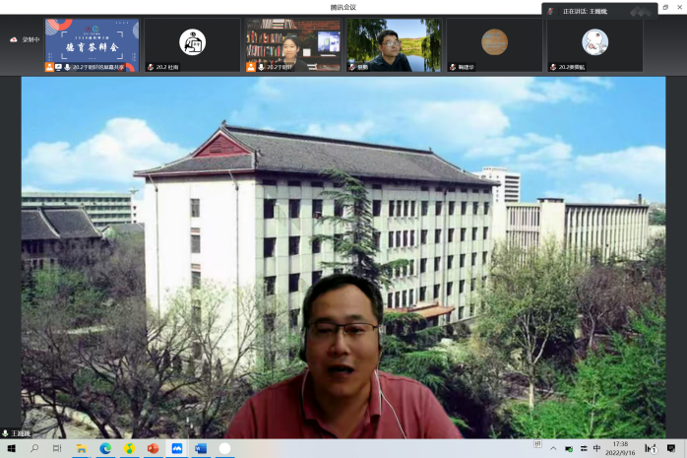Click the anime avatar participant tile
The height and width of the screenshot is (458, 687).
point(594,42)
